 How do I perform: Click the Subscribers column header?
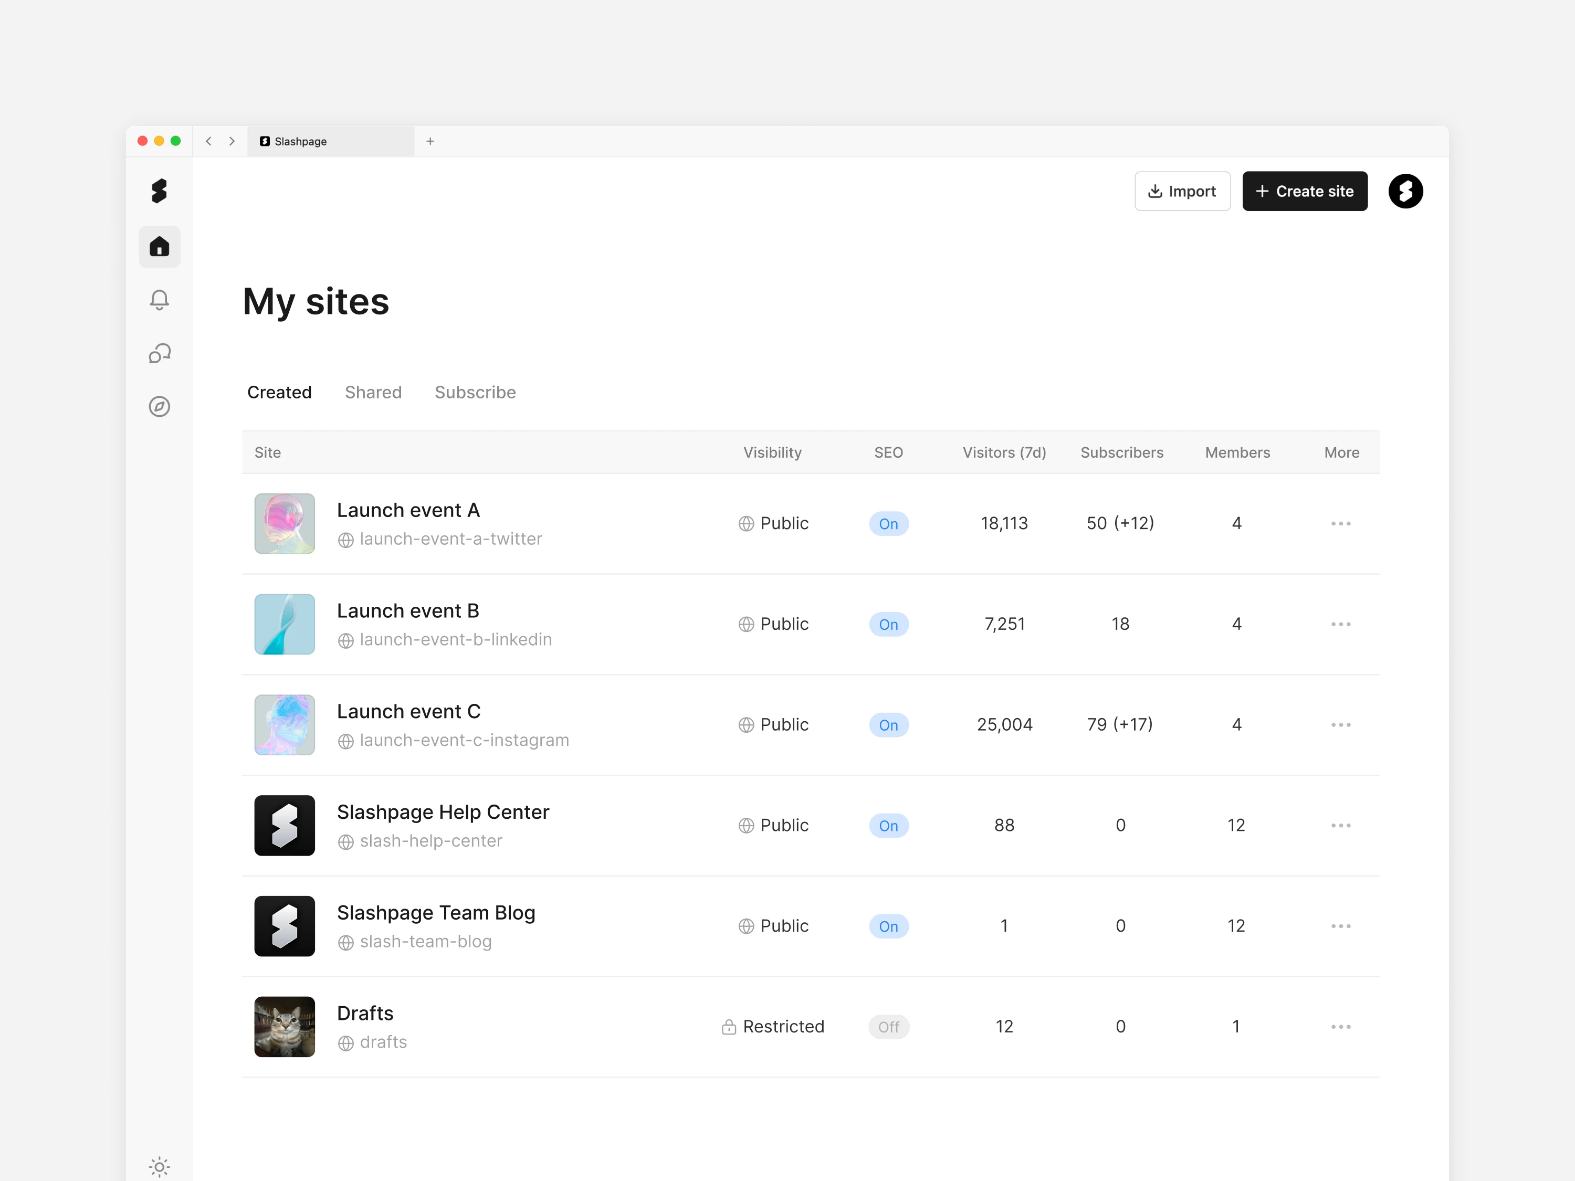1121,453
